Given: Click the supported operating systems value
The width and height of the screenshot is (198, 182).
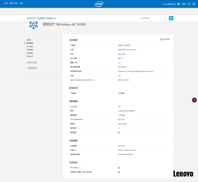Looking at the screenshot, I should [x=136, y=71].
